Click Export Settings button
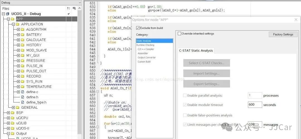301x139 pixels. pyautogui.click(x=207, y=84)
